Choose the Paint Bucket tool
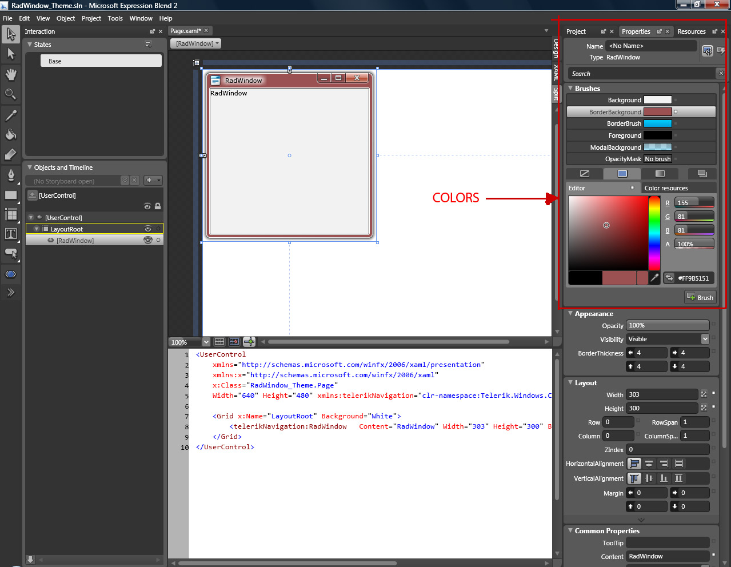This screenshot has height=567, width=731. coord(10,135)
